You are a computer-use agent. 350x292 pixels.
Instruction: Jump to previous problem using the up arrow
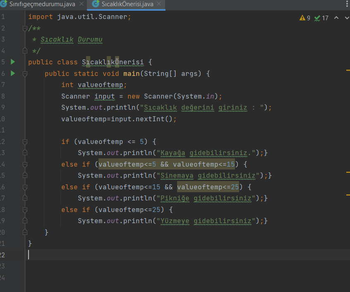337,18
